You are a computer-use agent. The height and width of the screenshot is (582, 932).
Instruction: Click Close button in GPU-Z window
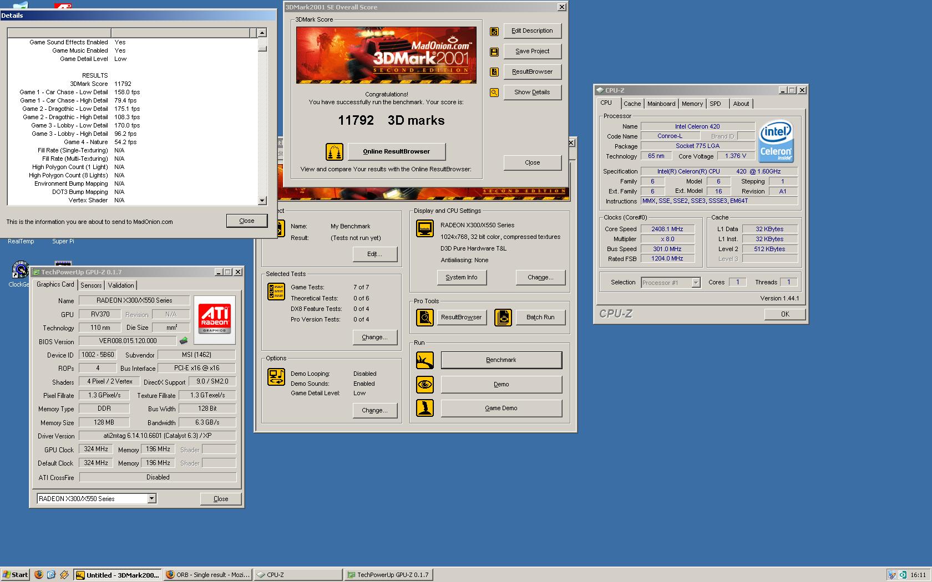pyautogui.click(x=221, y=499)
